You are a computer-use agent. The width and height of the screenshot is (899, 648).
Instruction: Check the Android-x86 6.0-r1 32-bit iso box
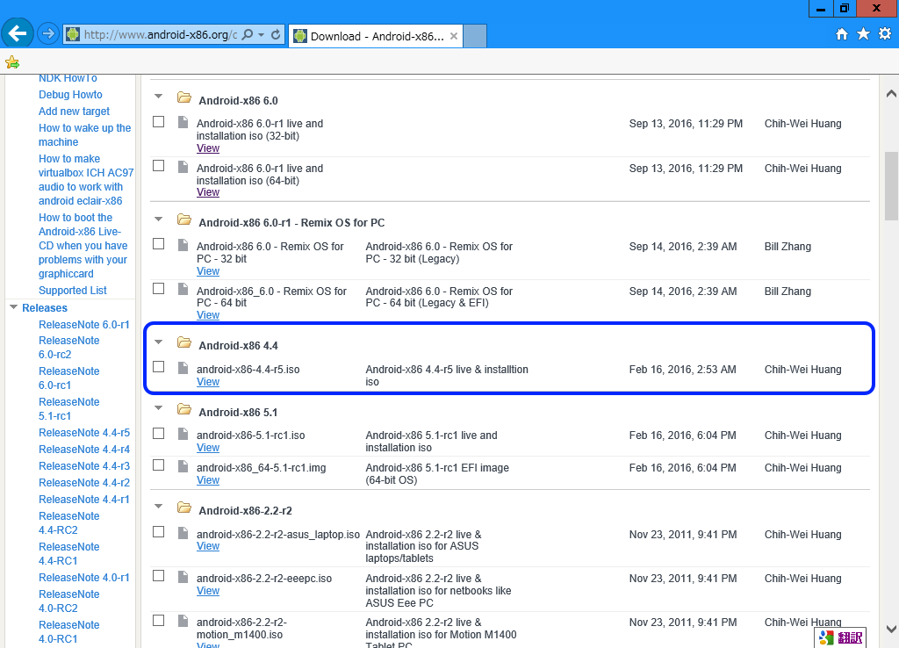coord(159,121)
